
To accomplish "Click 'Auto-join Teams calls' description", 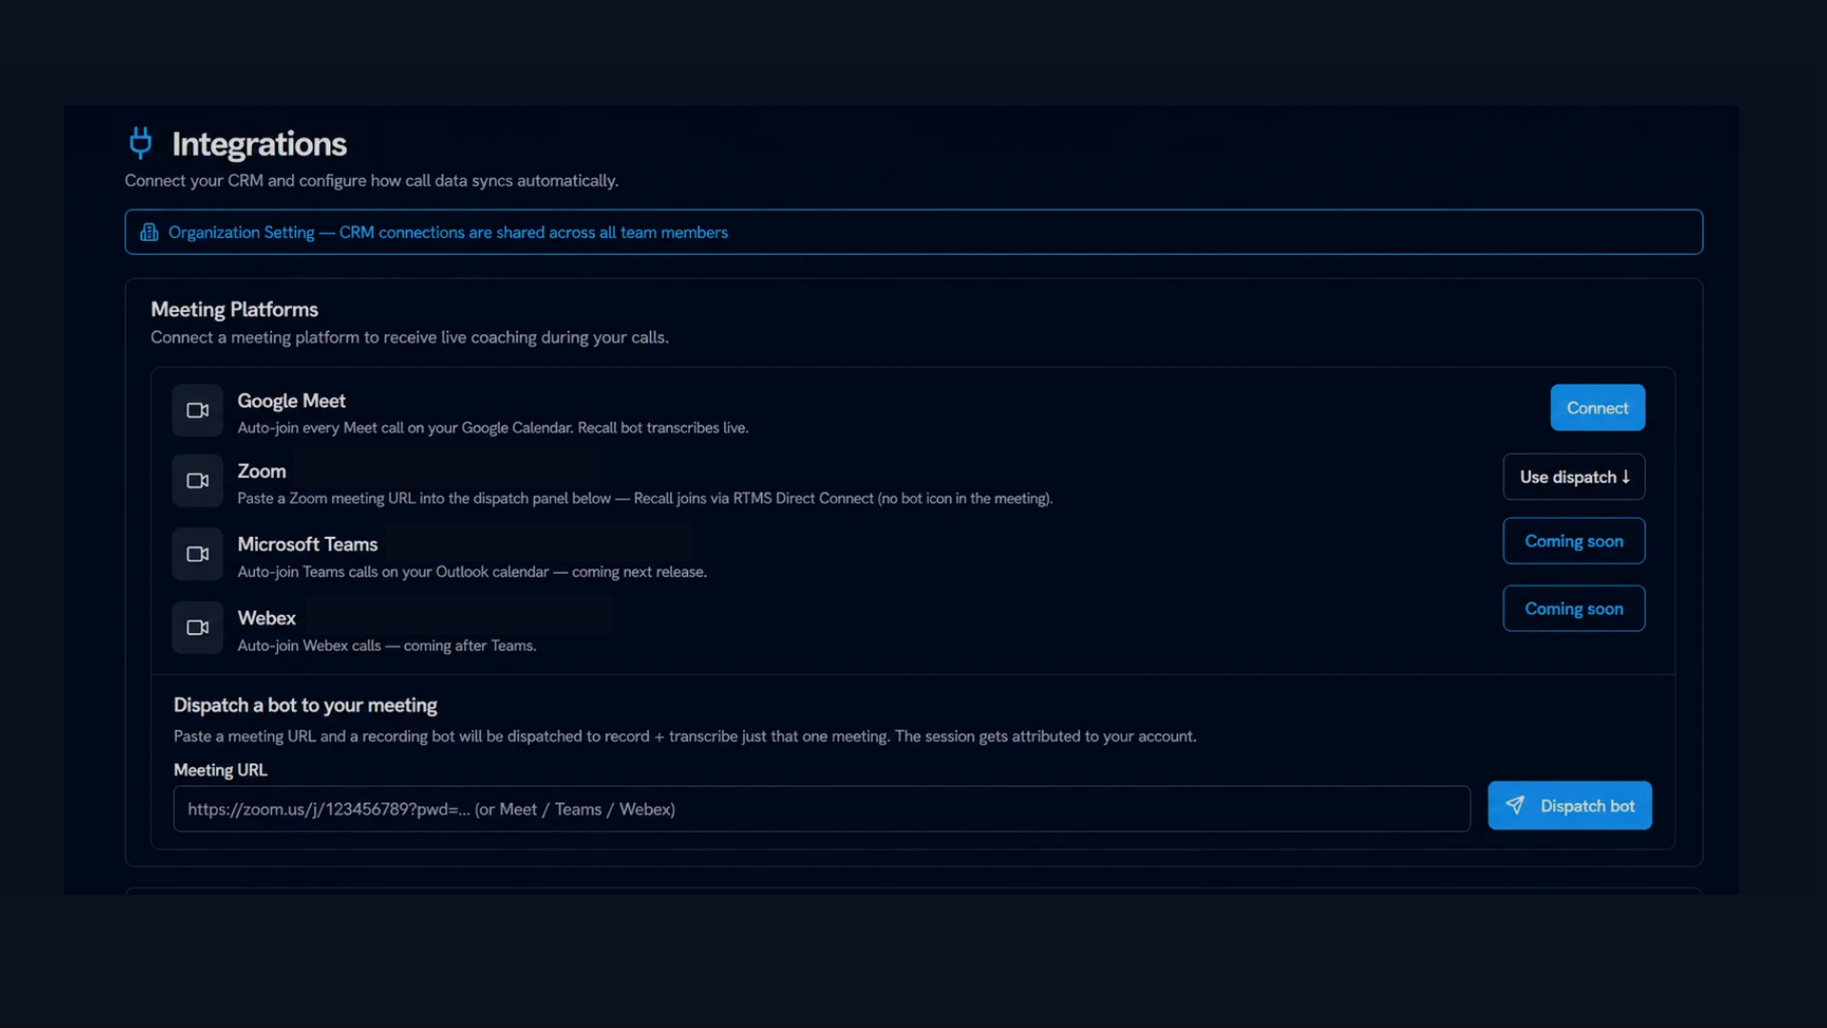I will click(x=472, y=572).
